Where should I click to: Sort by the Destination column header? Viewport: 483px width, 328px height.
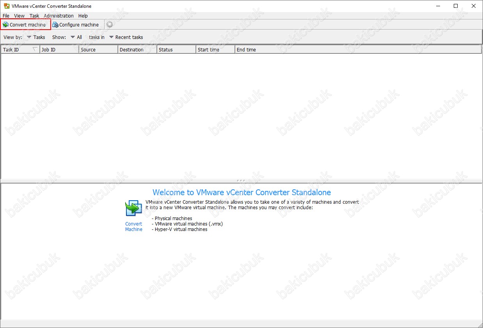[137, 49]
